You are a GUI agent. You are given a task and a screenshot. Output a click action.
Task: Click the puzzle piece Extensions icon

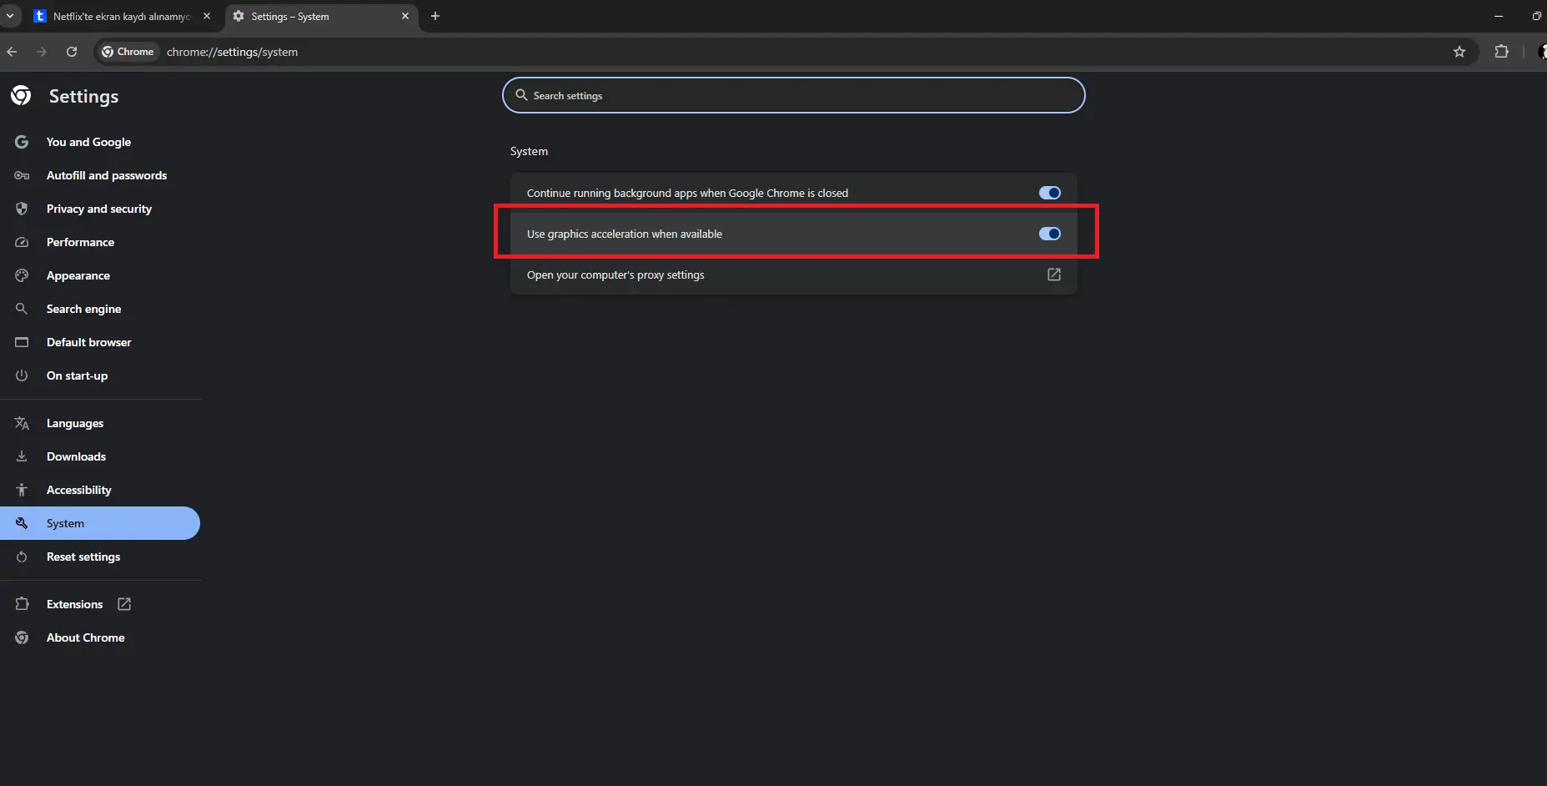click(22, 604)
